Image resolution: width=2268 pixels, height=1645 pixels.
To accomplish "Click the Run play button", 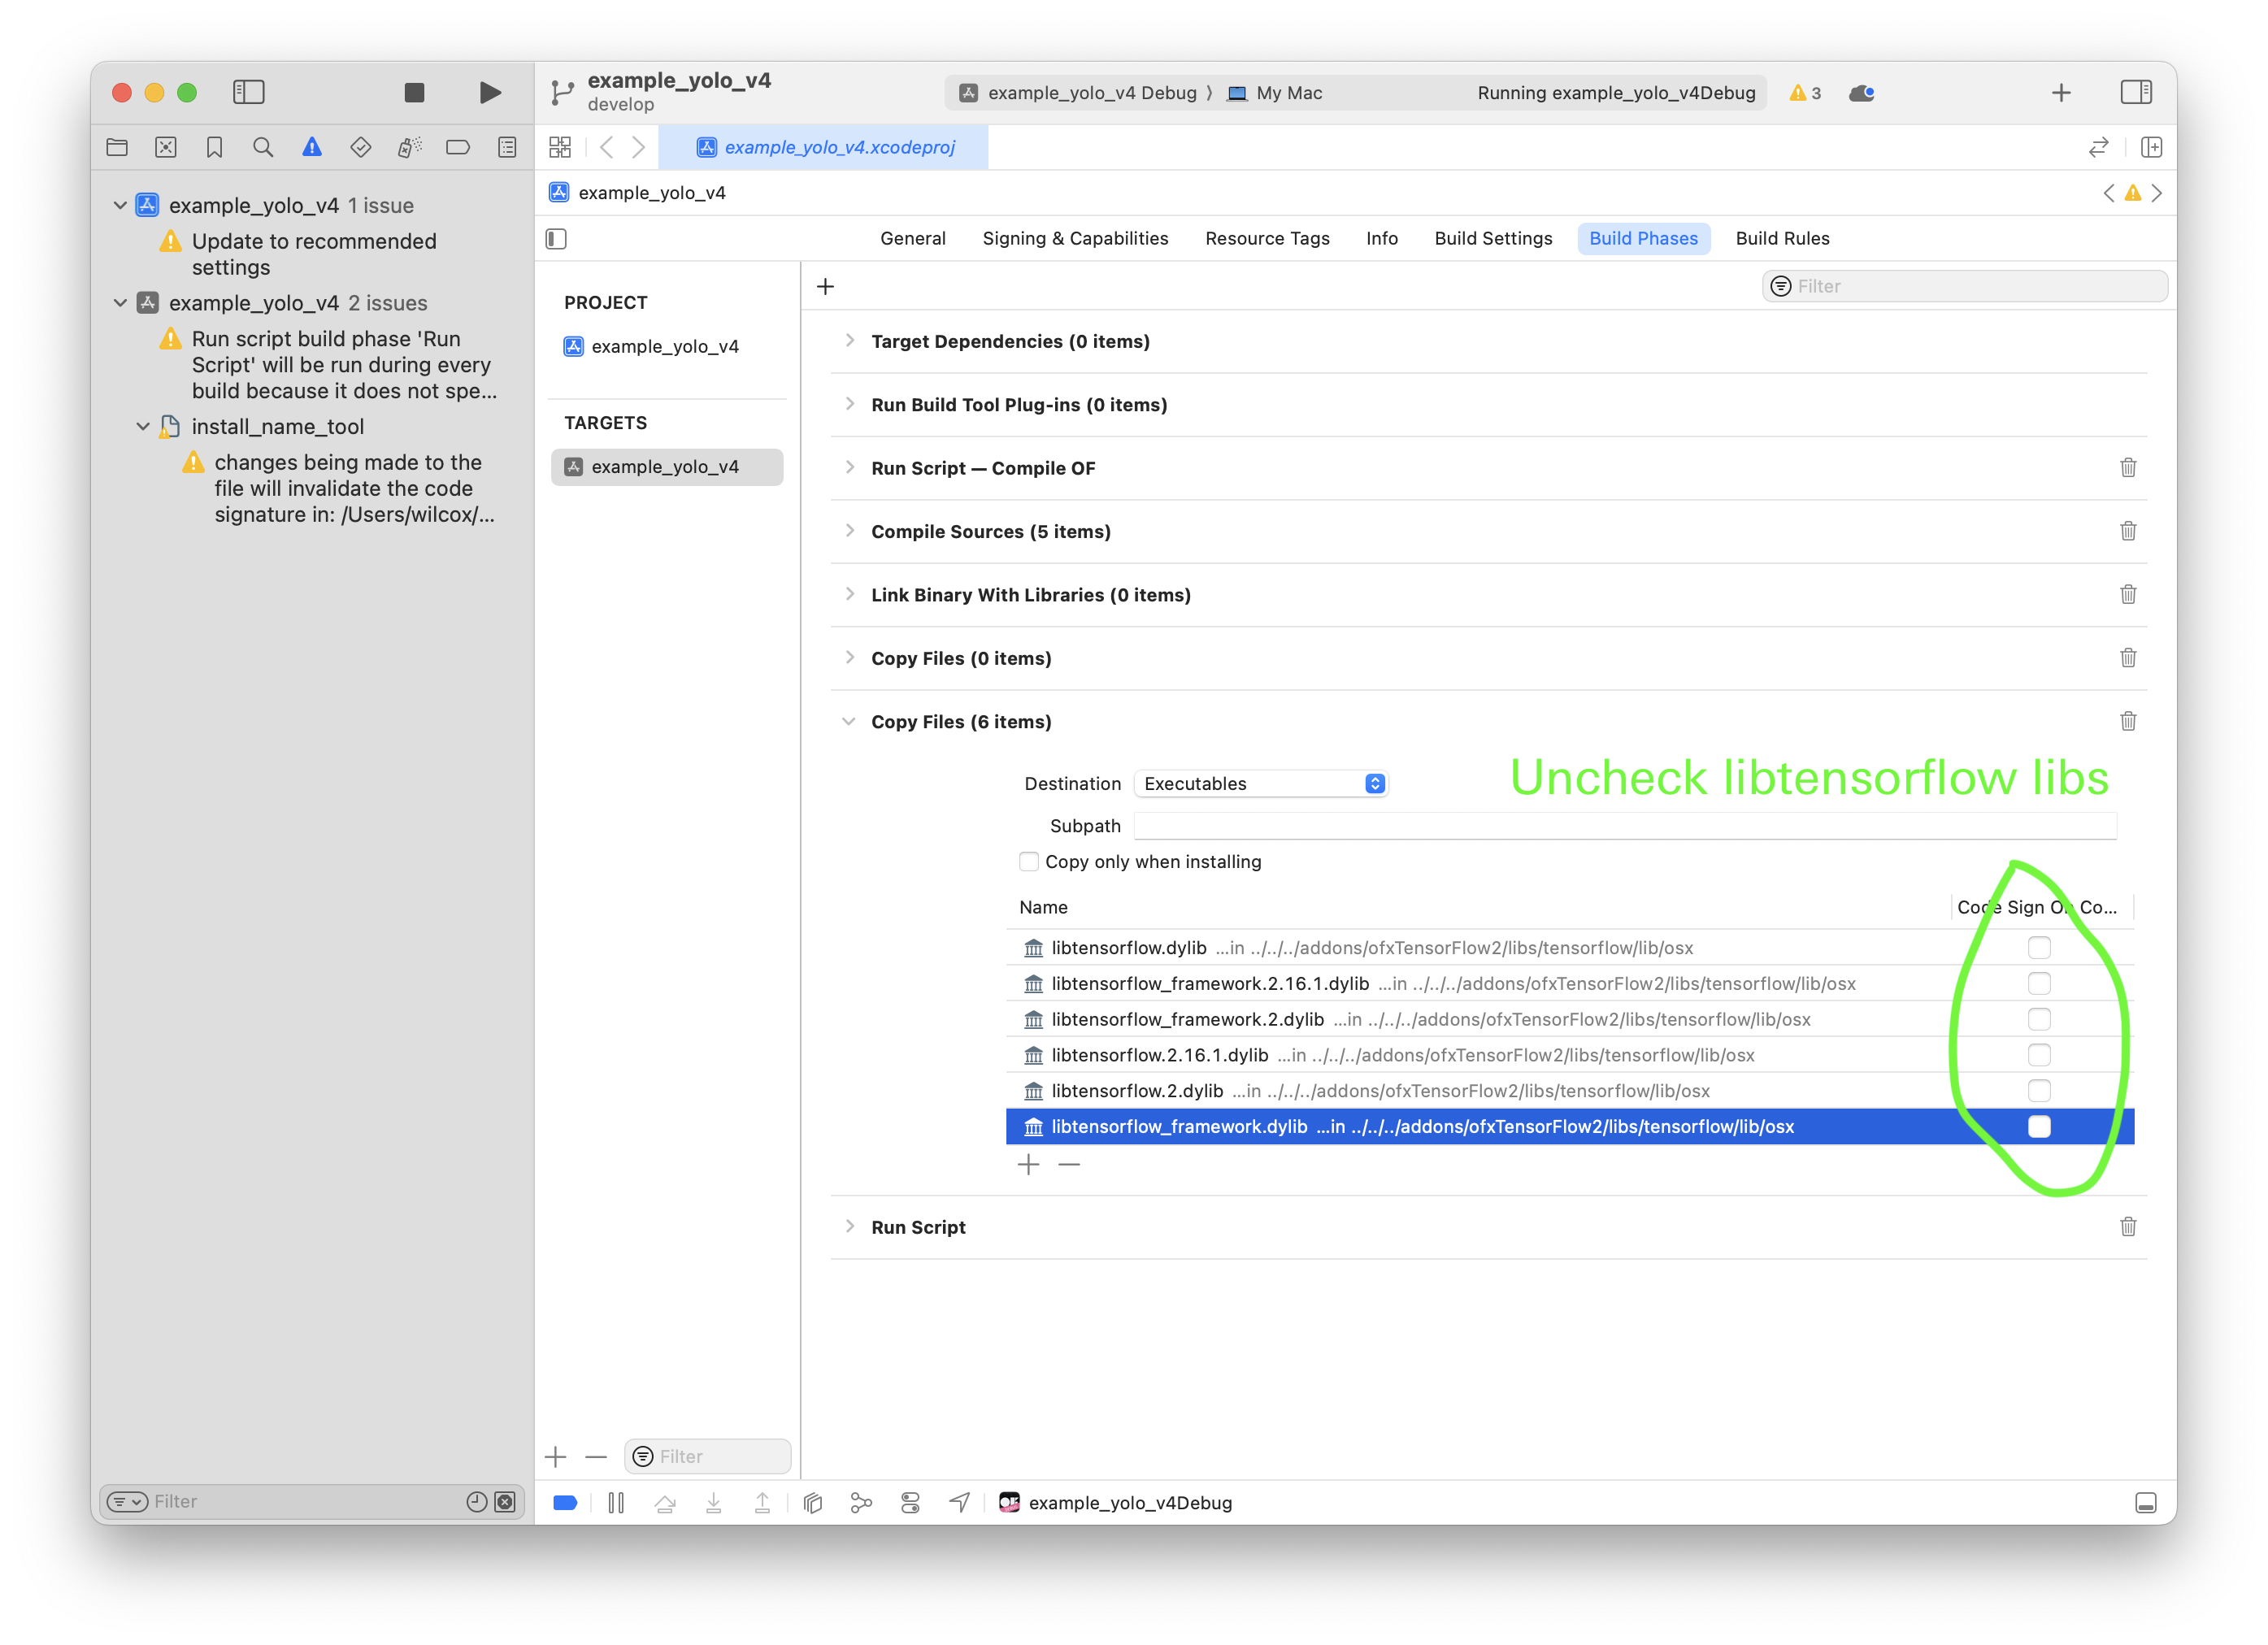I will click(490, 93).
